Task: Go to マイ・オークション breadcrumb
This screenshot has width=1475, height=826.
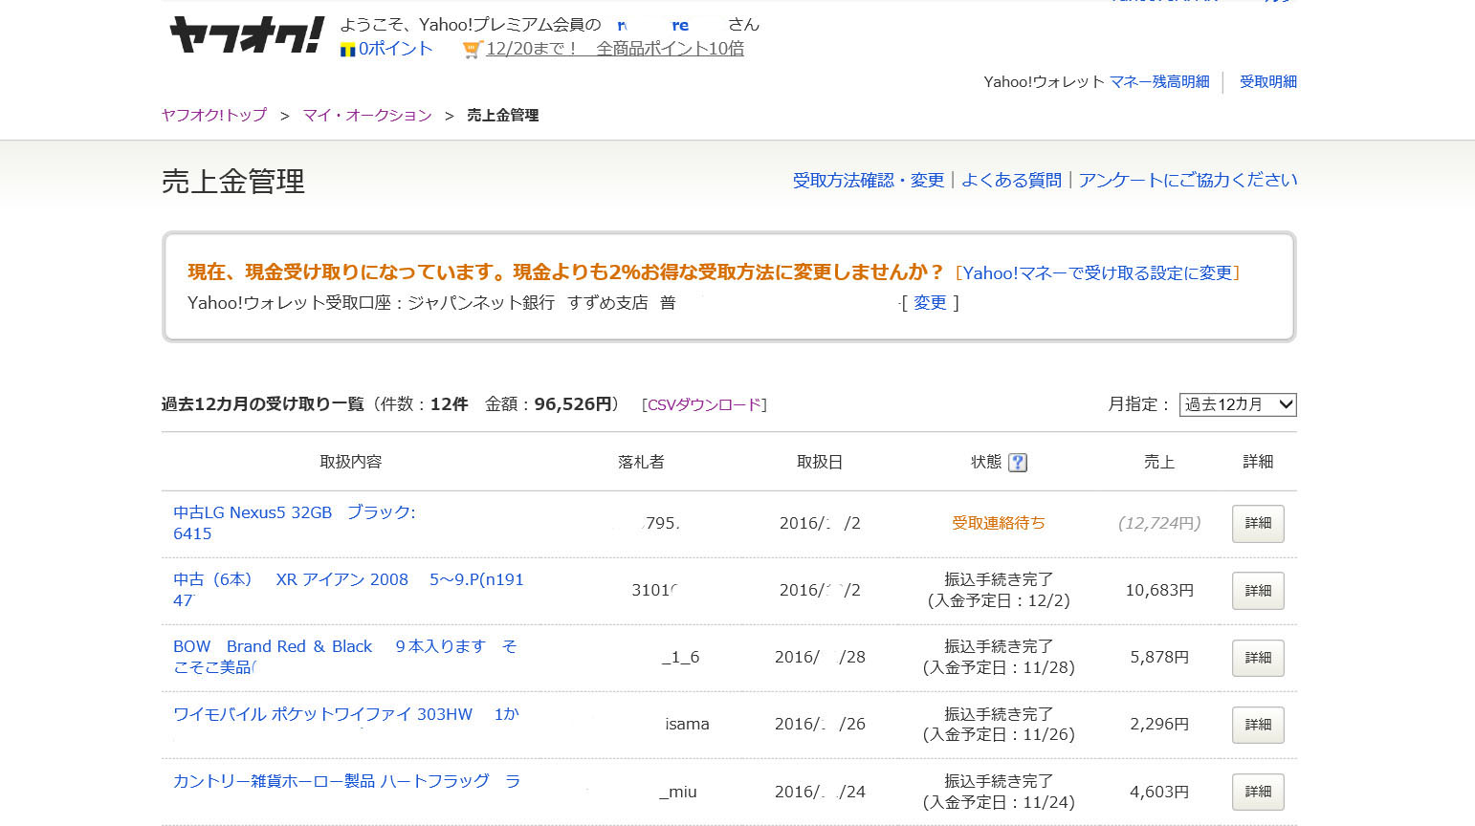Action: point(367,115)
